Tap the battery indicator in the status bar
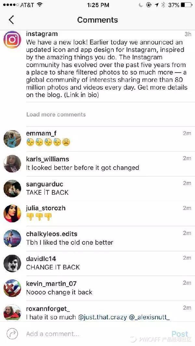This screenshot has width=195, height=346. pos(186,5)
